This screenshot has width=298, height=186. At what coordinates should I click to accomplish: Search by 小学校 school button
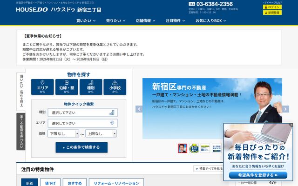click(115, 87)
